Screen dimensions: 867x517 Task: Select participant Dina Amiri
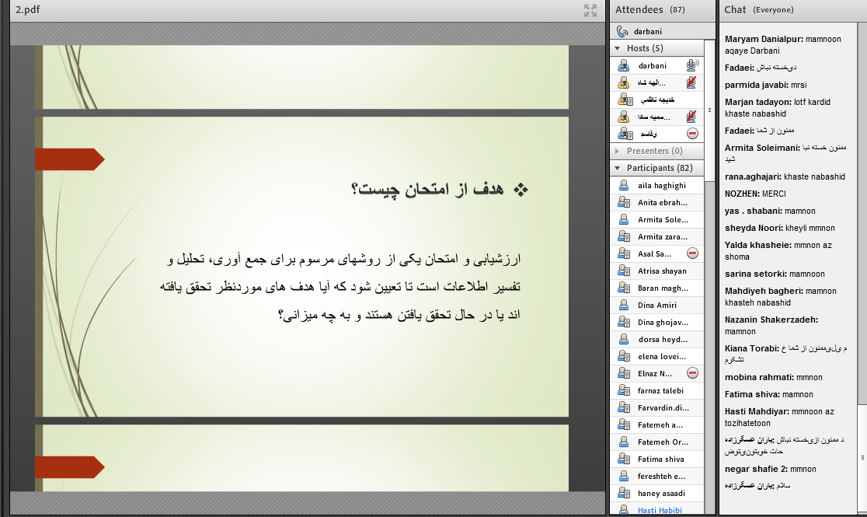(657, 306)
